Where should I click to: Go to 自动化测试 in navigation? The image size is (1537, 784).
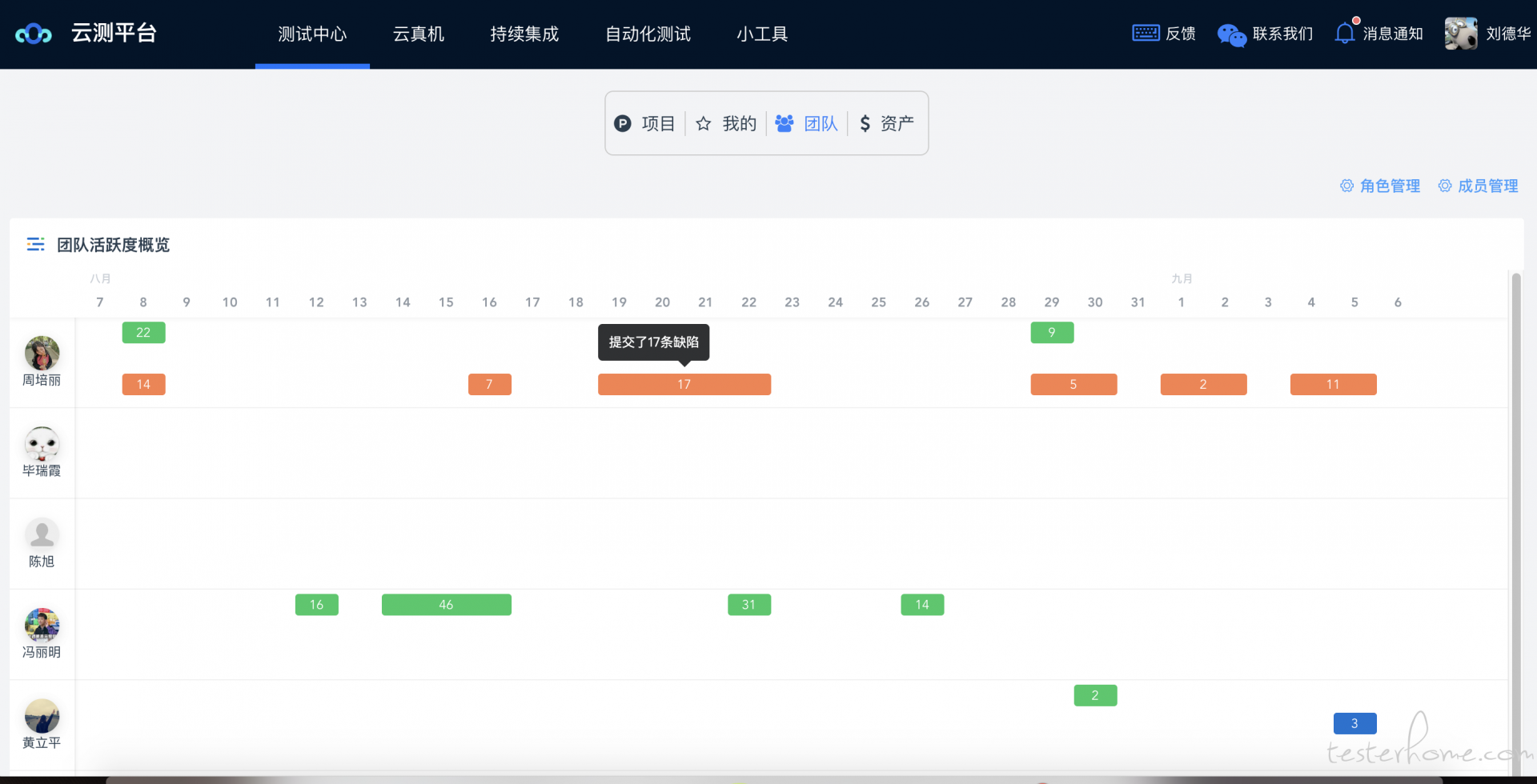(648, 34)
